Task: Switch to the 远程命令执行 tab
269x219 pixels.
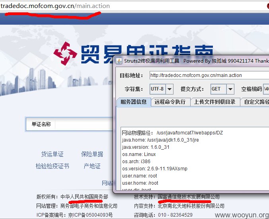Action: point(170,102)
